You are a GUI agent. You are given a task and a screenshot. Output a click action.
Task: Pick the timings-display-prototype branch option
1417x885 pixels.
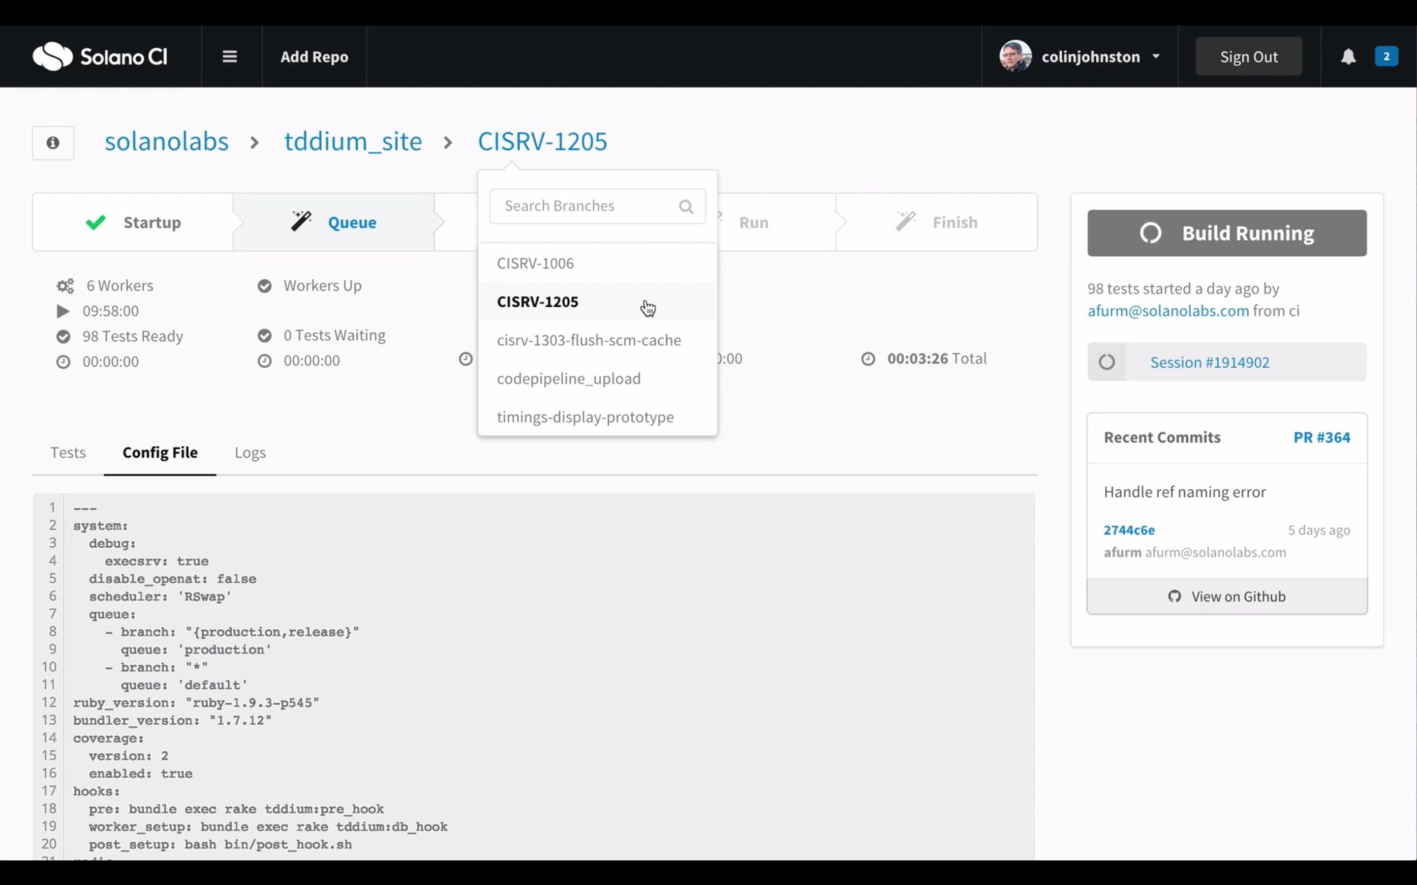(x=585, y=417)
